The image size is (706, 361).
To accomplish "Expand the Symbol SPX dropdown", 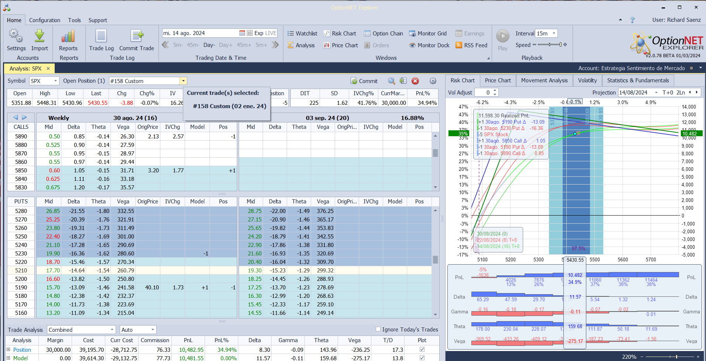I will (x=55, y=81).
